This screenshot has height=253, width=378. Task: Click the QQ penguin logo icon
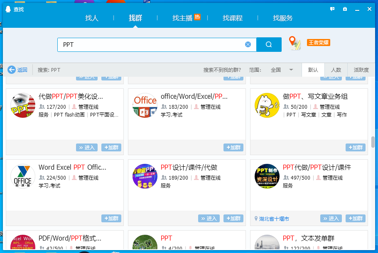(8, 9)
